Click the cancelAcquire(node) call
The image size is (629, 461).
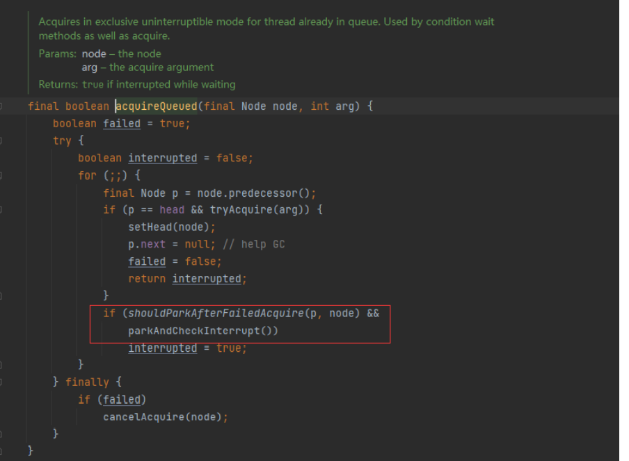tap(162, 417)
